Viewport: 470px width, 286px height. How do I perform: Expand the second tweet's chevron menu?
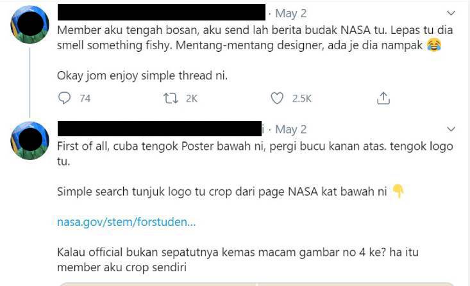coord(451,129)
